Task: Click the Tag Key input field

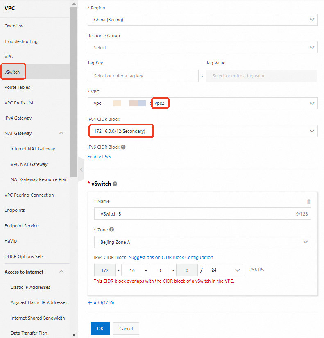Action: point(143,76)
